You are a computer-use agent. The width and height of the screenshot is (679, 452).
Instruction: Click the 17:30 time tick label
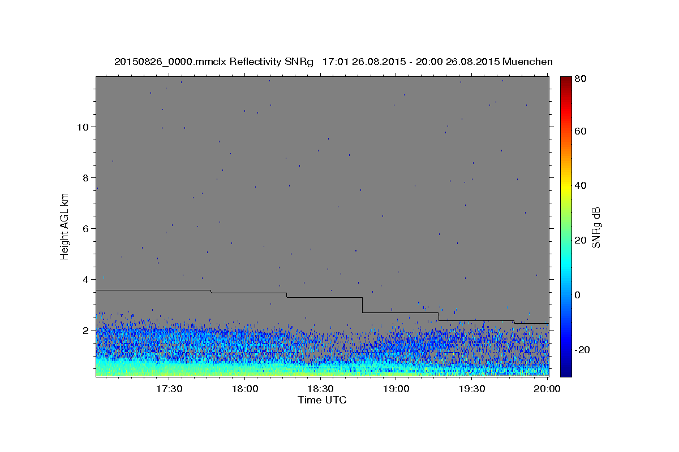click(x=169, y=389)
